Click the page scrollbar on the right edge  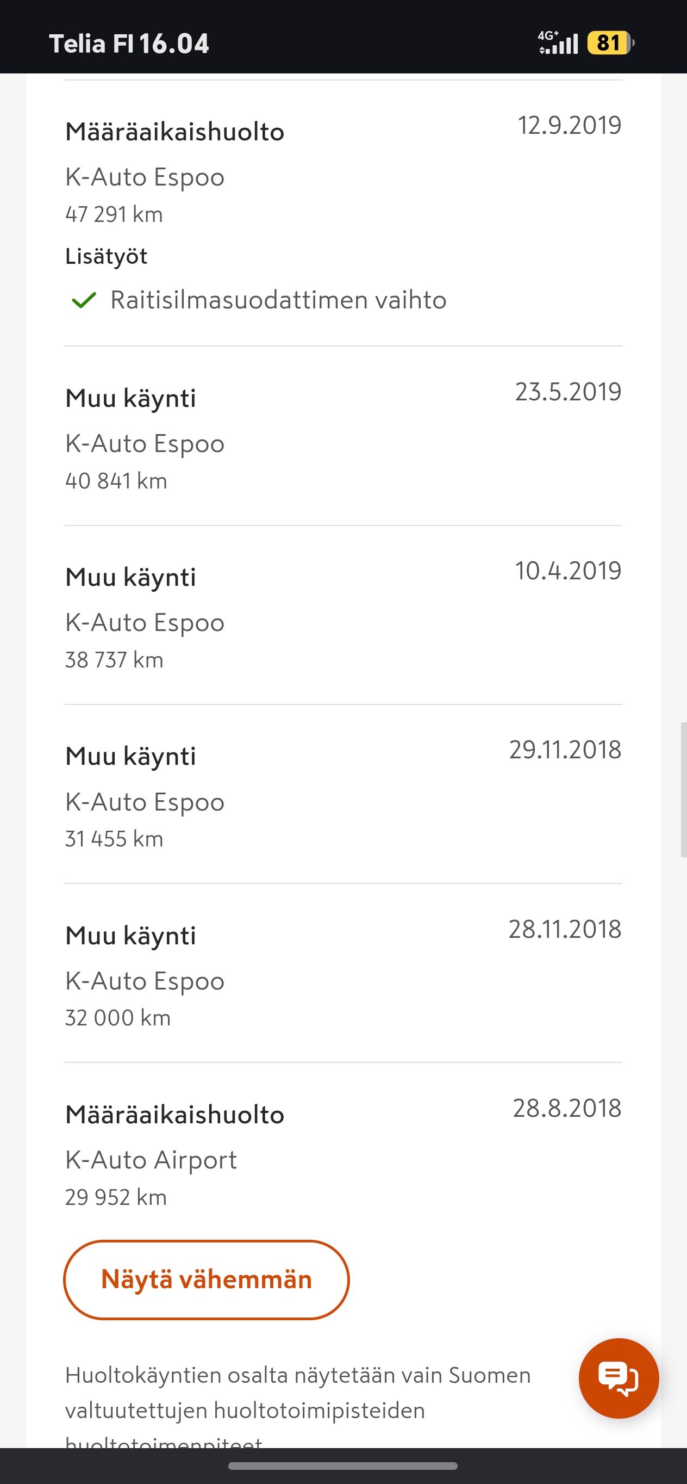click(684, 790)
